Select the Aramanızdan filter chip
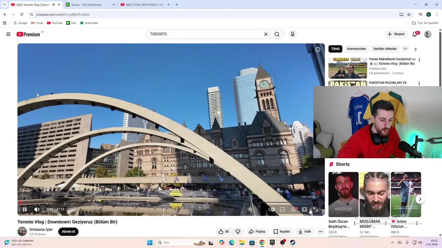Viewport: 442px width, 248px height. [x=356, y=49]
